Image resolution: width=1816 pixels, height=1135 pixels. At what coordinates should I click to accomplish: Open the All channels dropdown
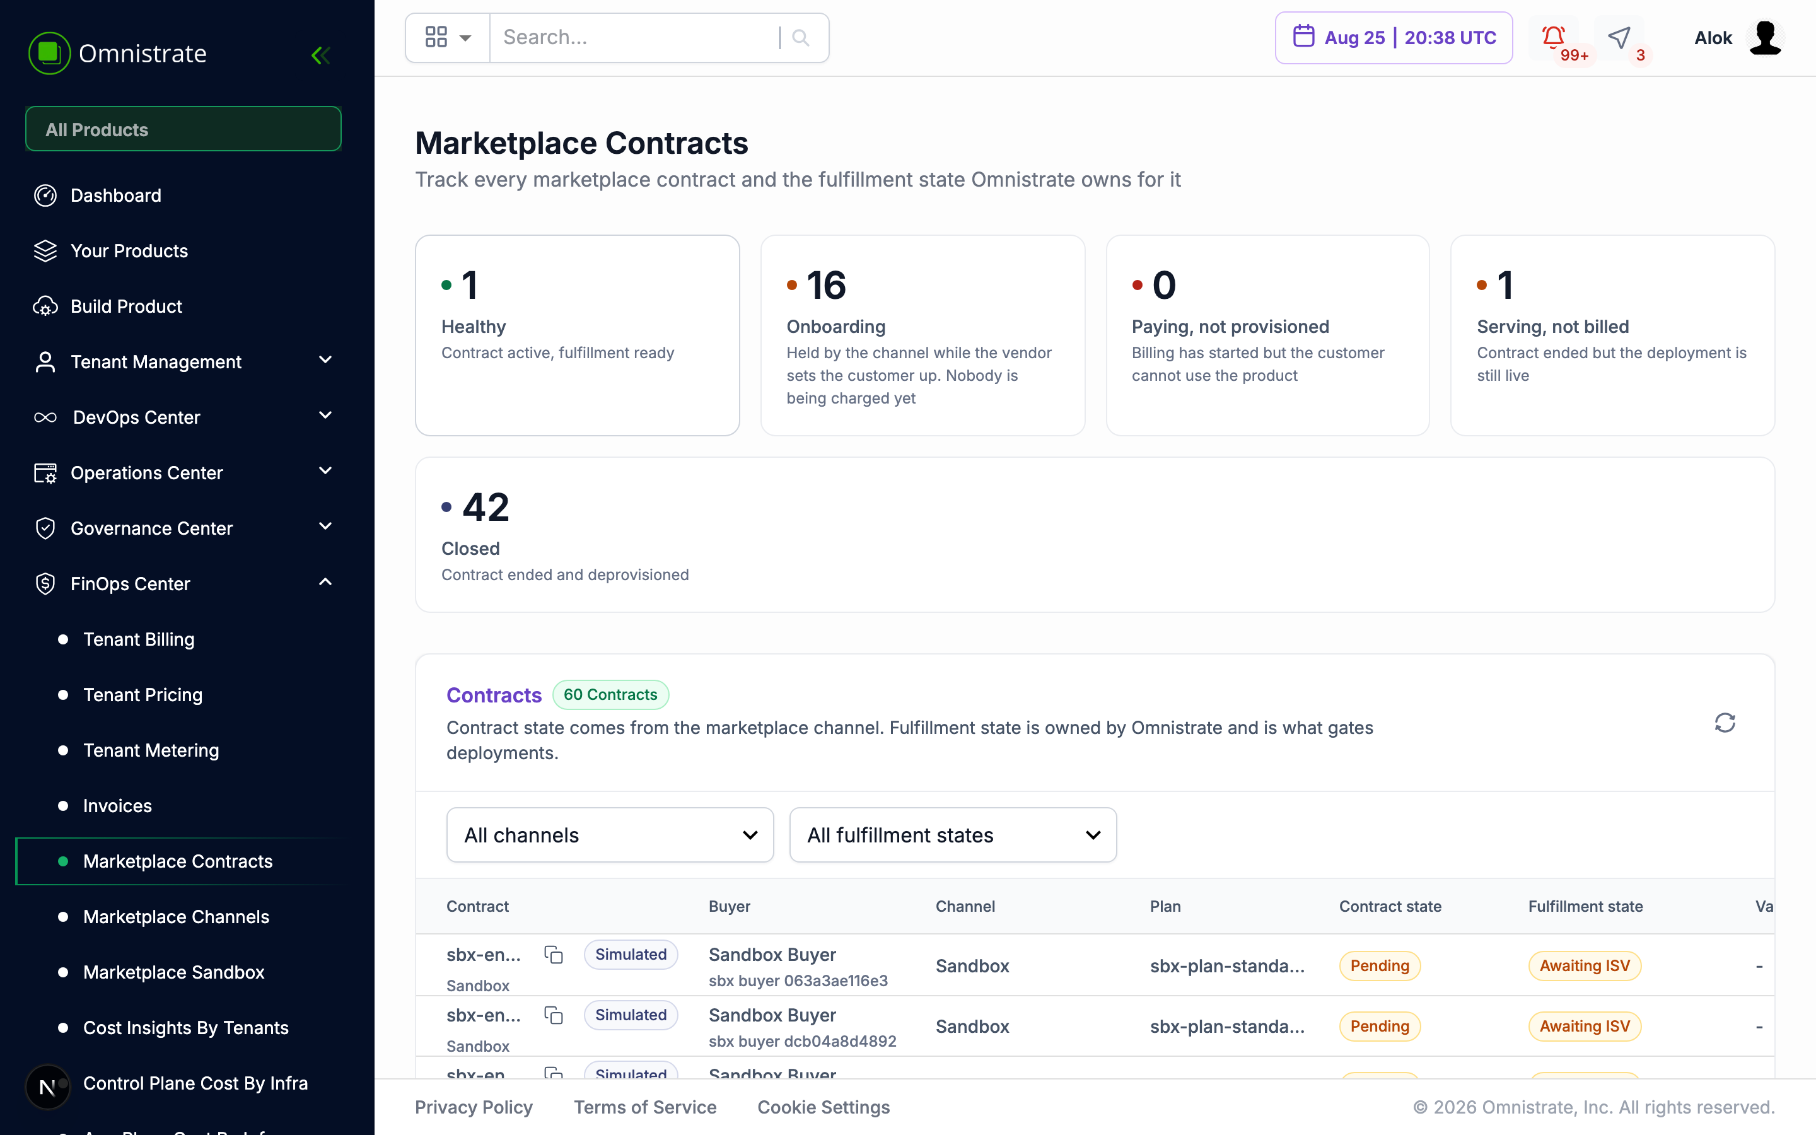(x=610, y=835)
